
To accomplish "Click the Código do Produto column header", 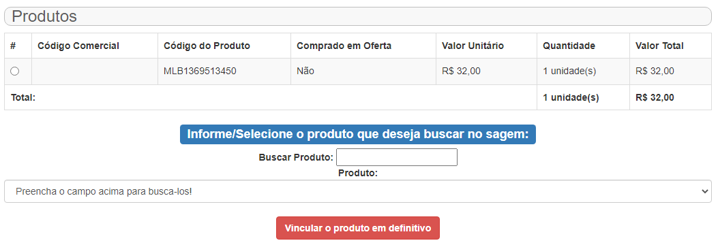I will coord(207,46).
